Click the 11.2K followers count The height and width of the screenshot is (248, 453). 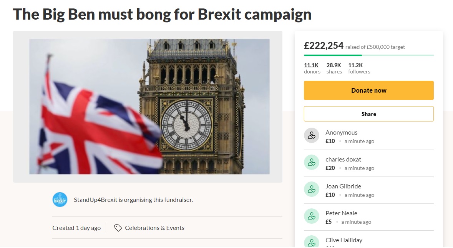pyautogui.click(x=359, y=68)
